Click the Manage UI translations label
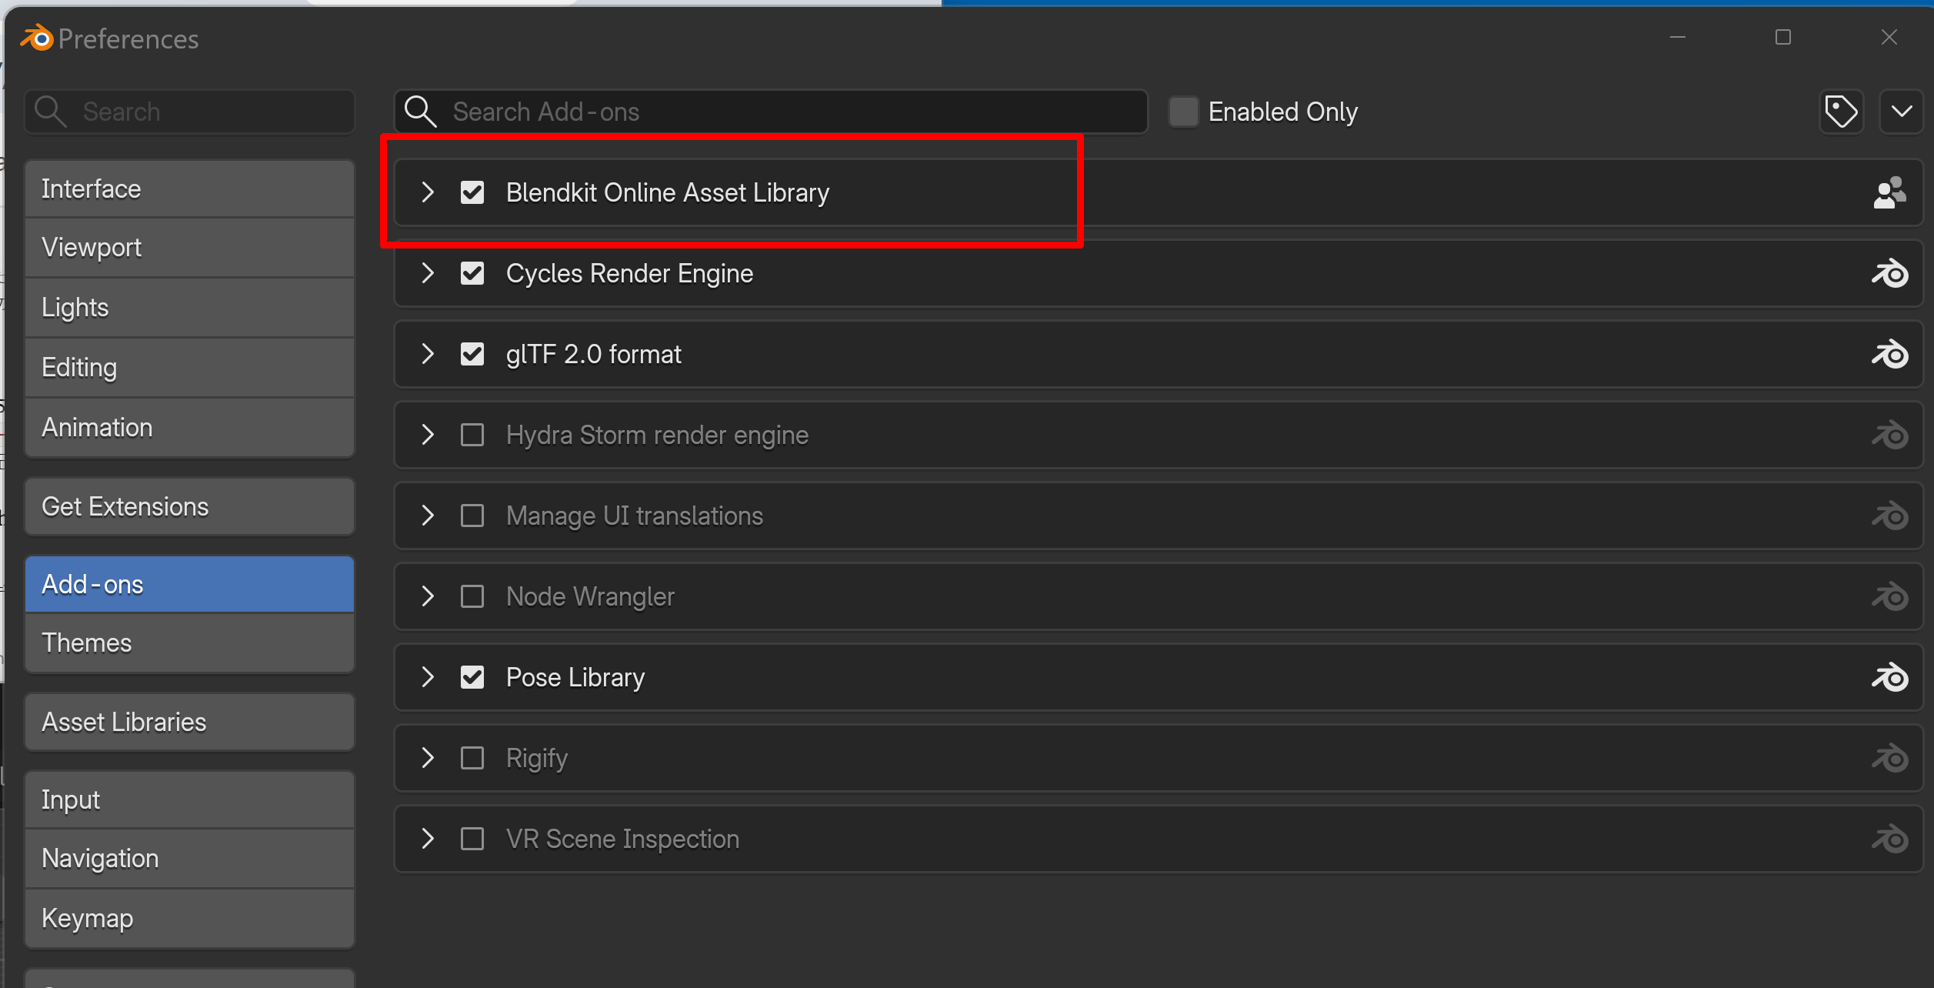 tap(634, 516)
